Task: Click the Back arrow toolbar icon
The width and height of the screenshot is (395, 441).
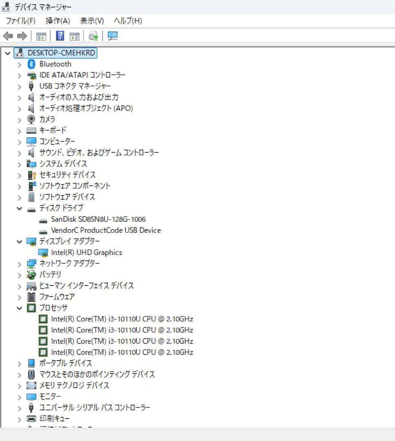Action: (8, 36)
